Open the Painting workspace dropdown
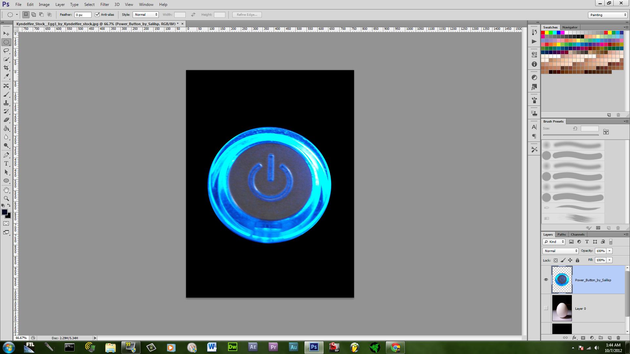This screenshot has width=630, height=354. point(608,15)
